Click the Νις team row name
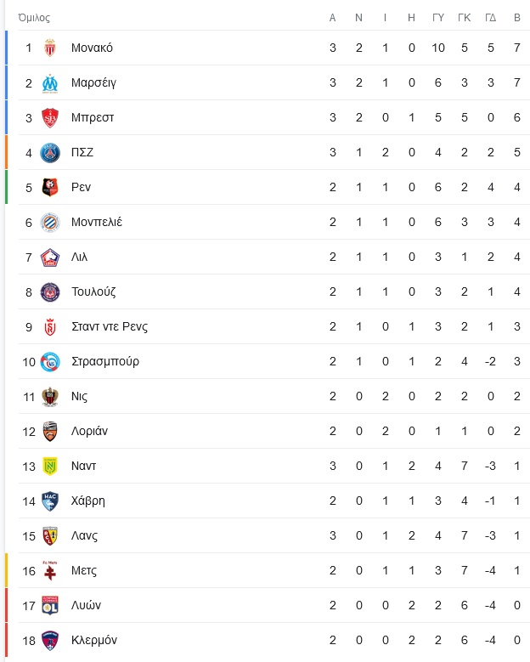Viewport: 530px width, 662px height. click(79, 397)
